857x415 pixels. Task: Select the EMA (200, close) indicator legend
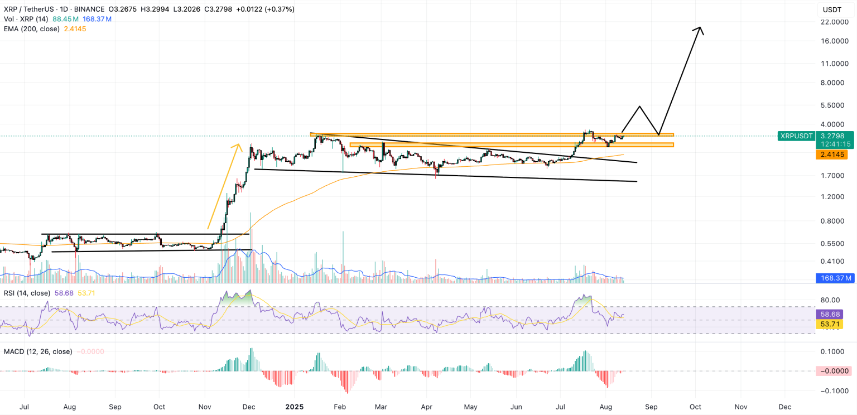(32, 28)
